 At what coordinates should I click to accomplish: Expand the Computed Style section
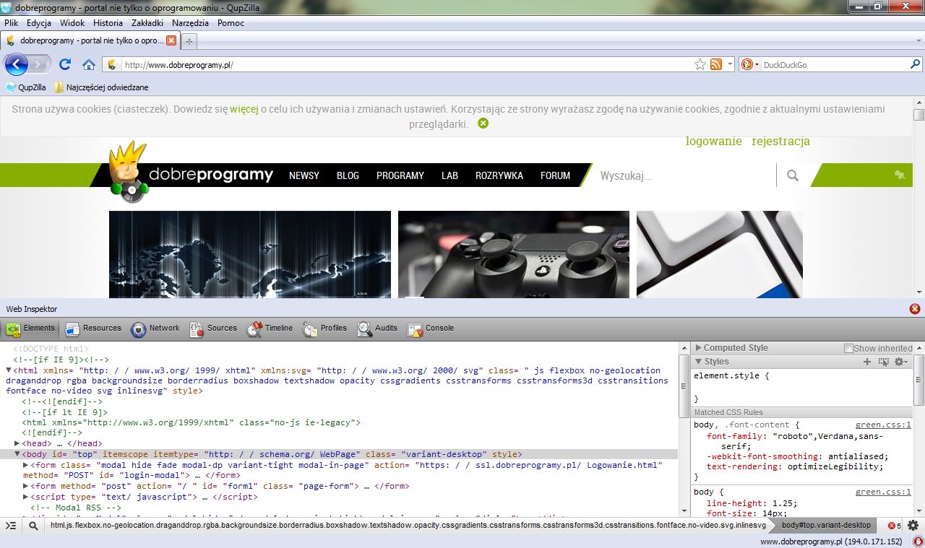point(698,348)
